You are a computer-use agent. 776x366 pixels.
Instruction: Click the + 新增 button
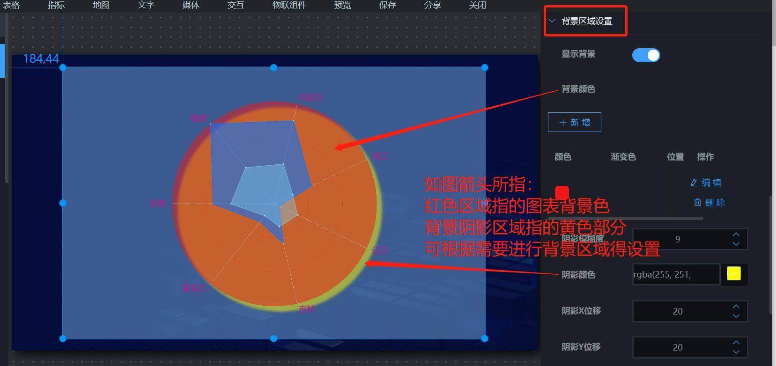click(x=575, y=122)
